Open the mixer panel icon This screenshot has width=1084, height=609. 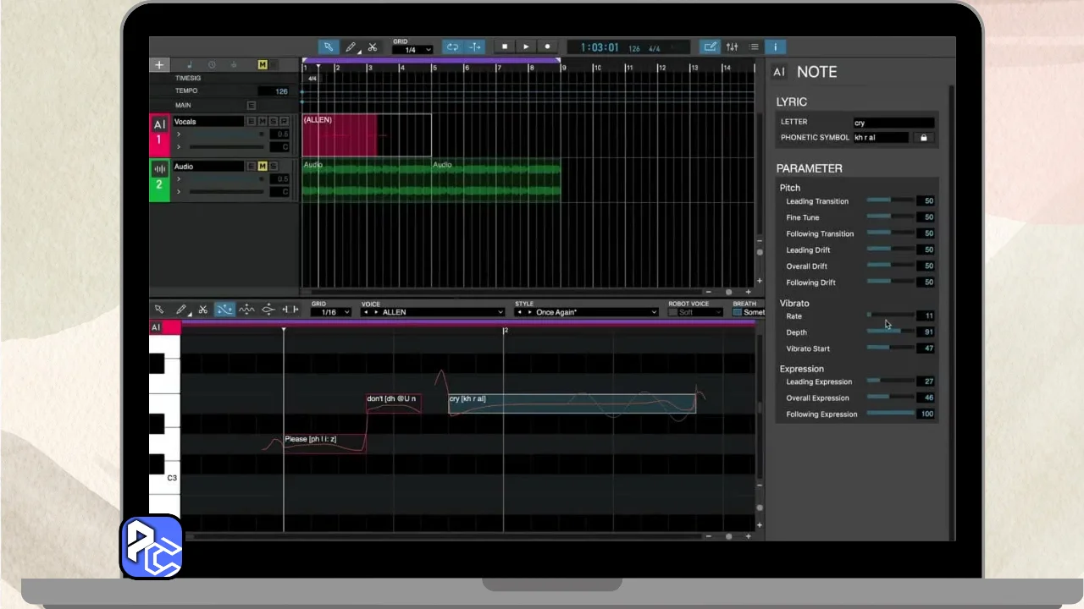click(x=732, y=47)
